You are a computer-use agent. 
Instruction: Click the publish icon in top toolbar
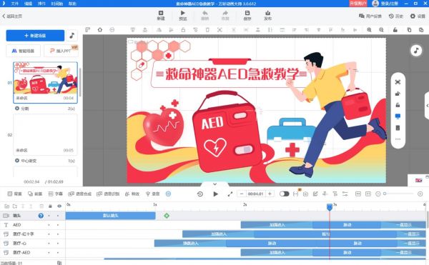click(x=268, y=13)
